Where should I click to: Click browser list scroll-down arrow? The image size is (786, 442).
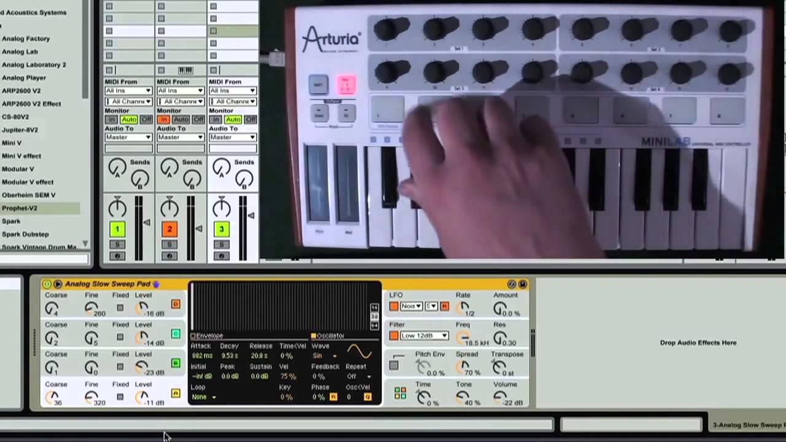(85, 244)
